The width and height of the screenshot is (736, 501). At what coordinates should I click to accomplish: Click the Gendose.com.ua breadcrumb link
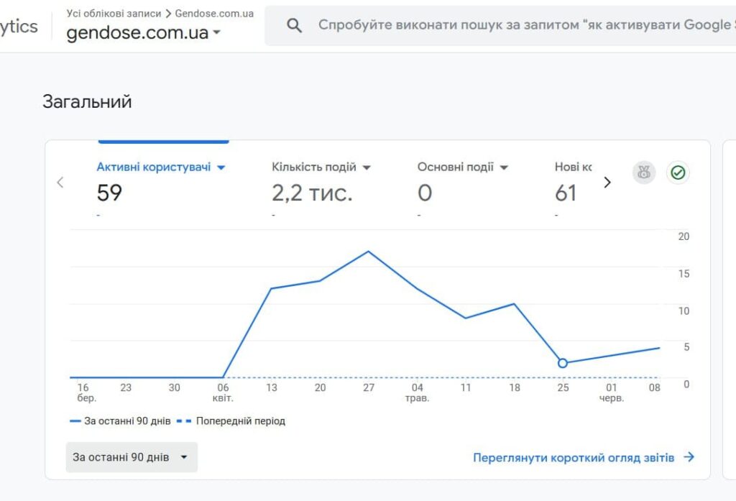[214, 13]
